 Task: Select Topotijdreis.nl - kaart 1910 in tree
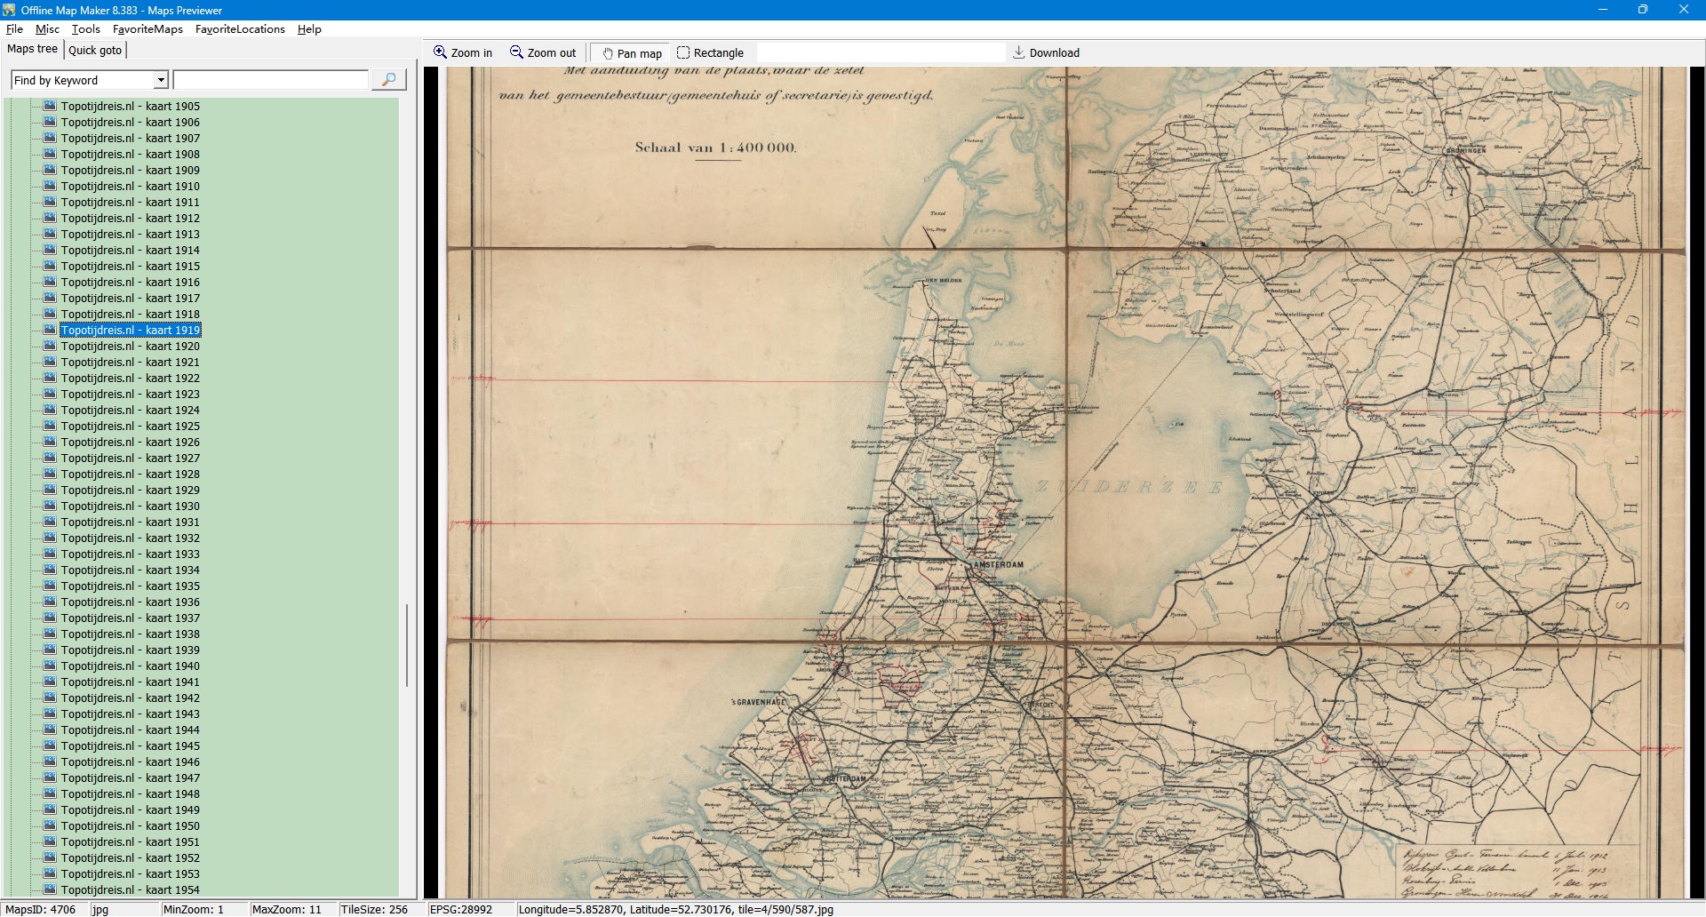click(130, 187)
